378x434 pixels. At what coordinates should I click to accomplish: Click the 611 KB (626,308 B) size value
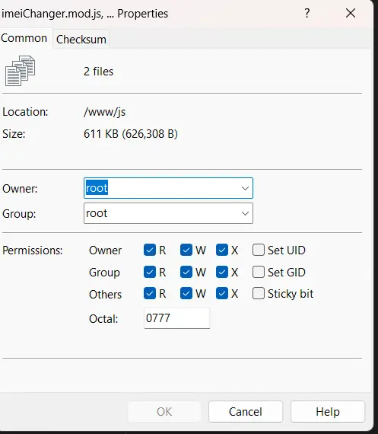pyautogui.click(x=131, y=134)
